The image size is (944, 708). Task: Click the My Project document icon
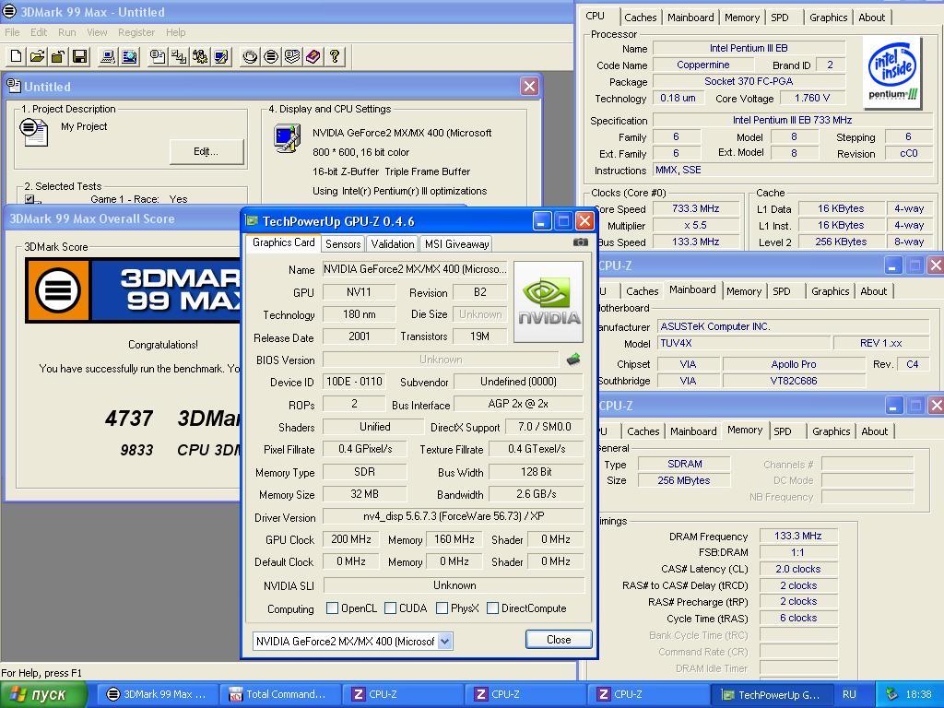(33, 132)
